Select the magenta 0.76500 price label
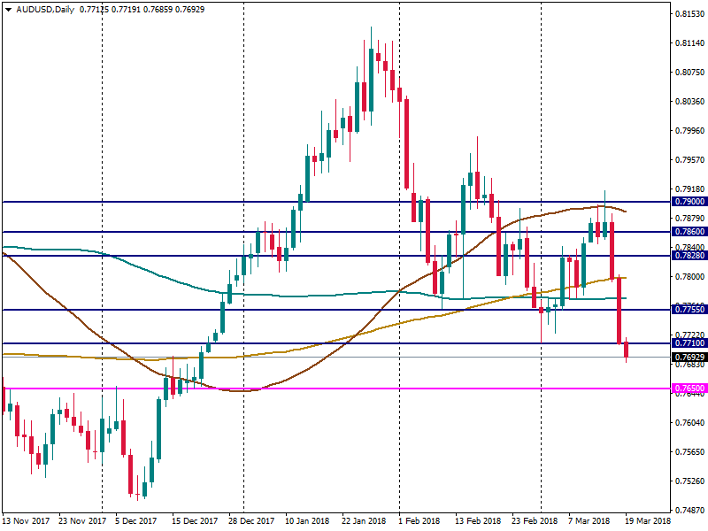Image resolution: width=708 pixels, height=531 pixels. (689, 389)
